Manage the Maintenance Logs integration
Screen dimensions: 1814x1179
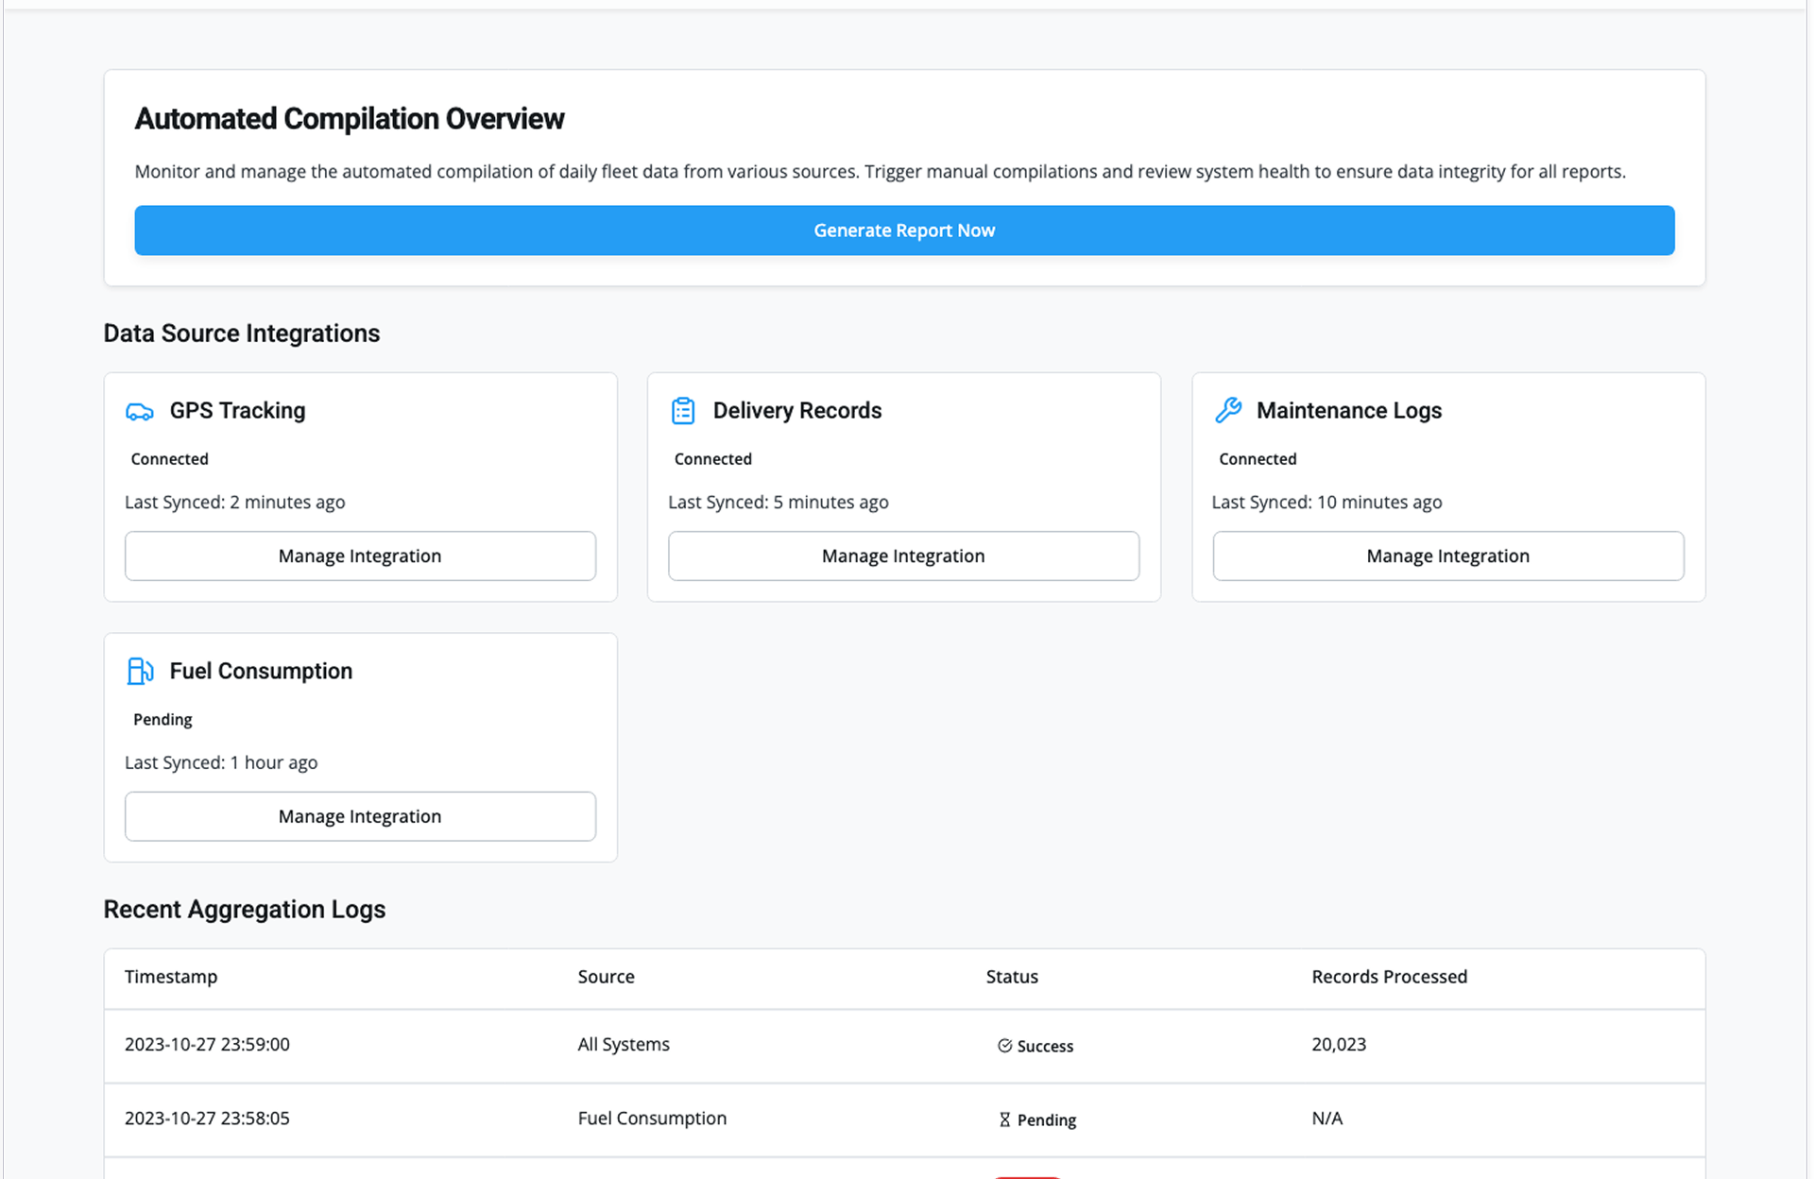1447,555
